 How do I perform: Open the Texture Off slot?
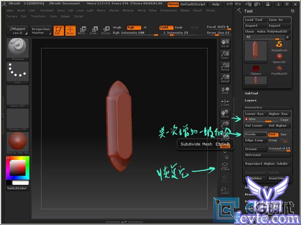(18, 119)
